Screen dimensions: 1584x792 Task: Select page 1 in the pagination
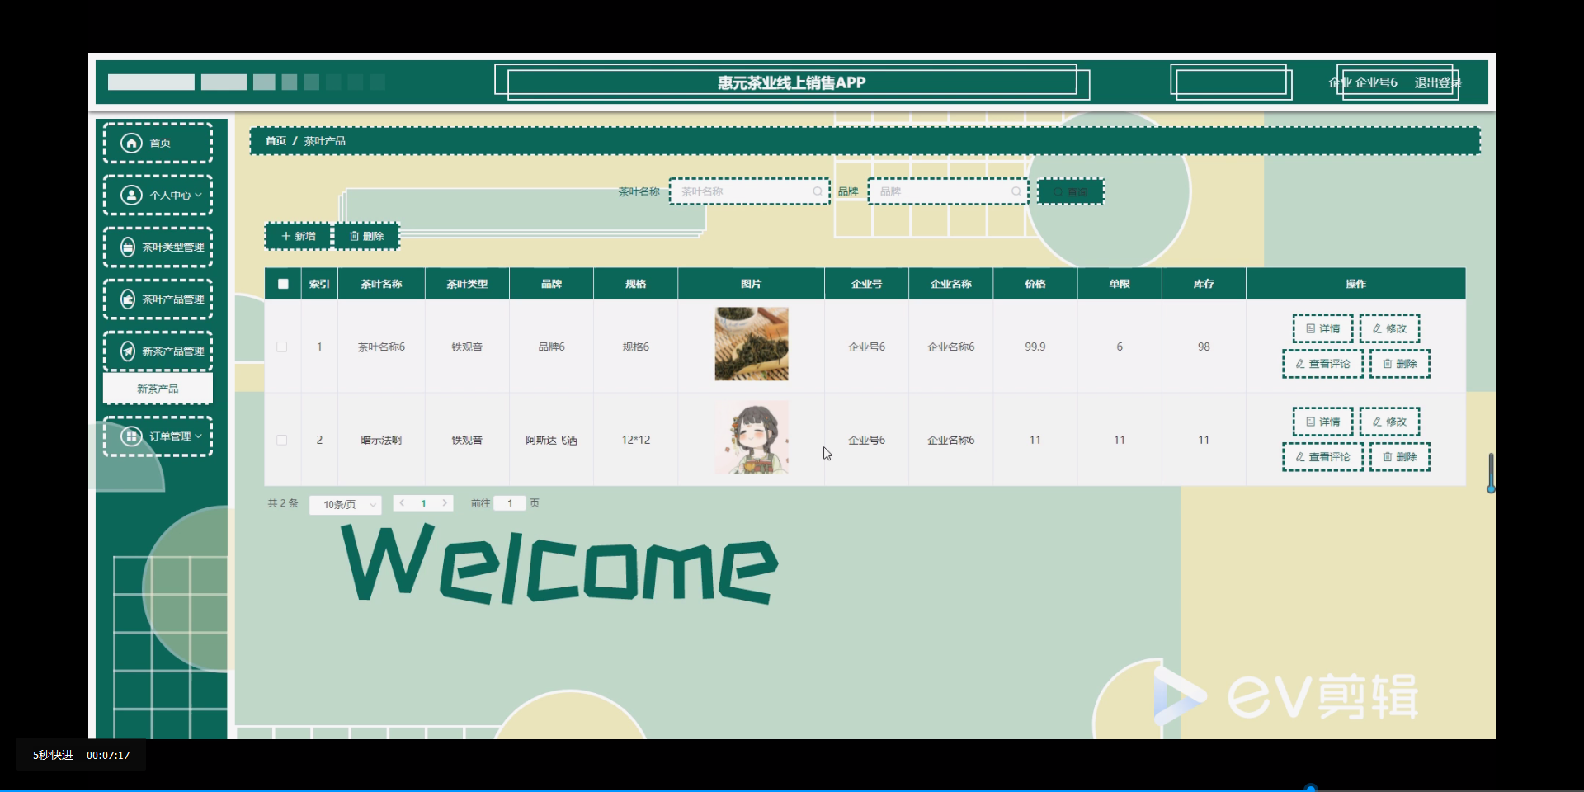pyautogui.click(x=423, y=503)
